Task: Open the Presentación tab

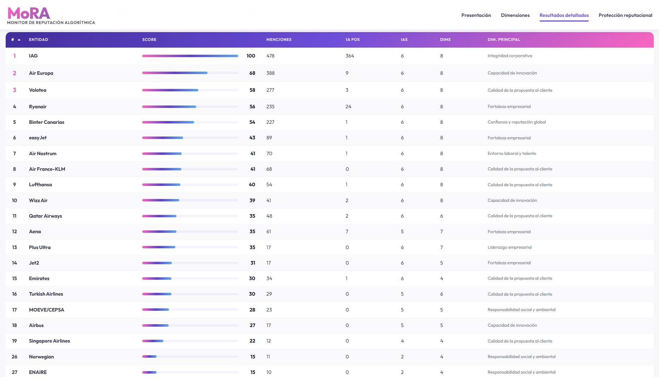Action: (476, 16)
